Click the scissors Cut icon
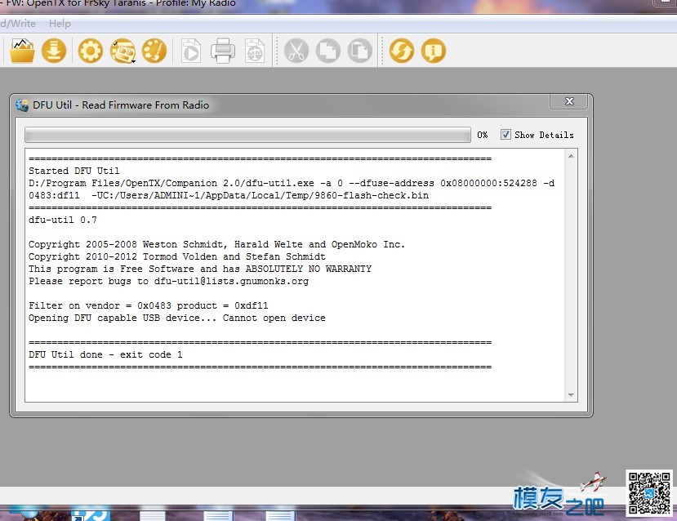677x521 pixels. 296,51
